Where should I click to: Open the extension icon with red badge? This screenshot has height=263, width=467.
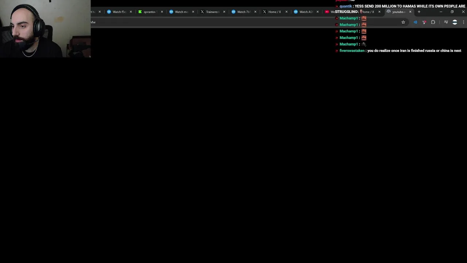tap(424, 22)
